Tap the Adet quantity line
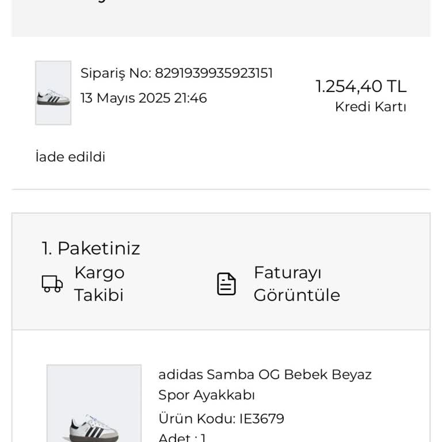The image size is (442, 442). coord(182,437)
